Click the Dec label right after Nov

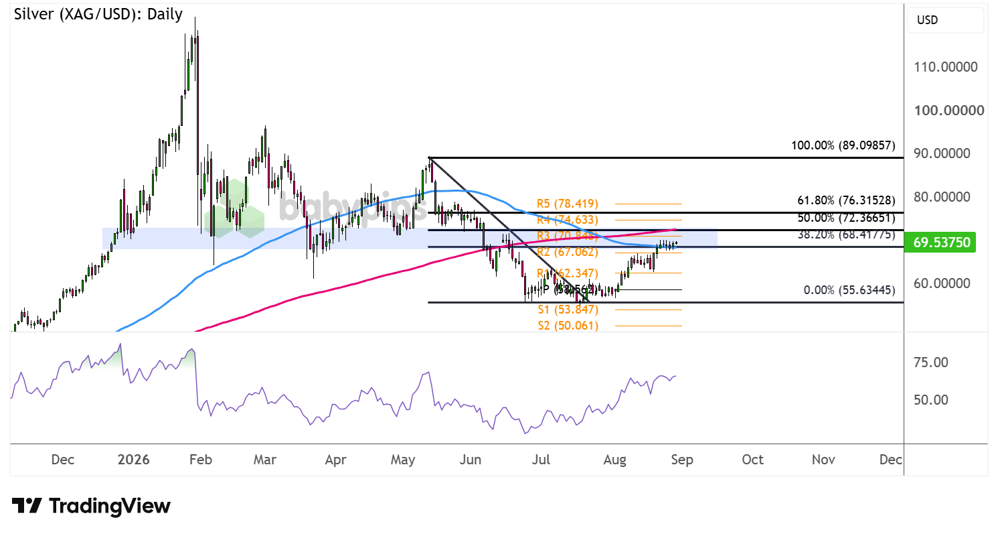891,460
